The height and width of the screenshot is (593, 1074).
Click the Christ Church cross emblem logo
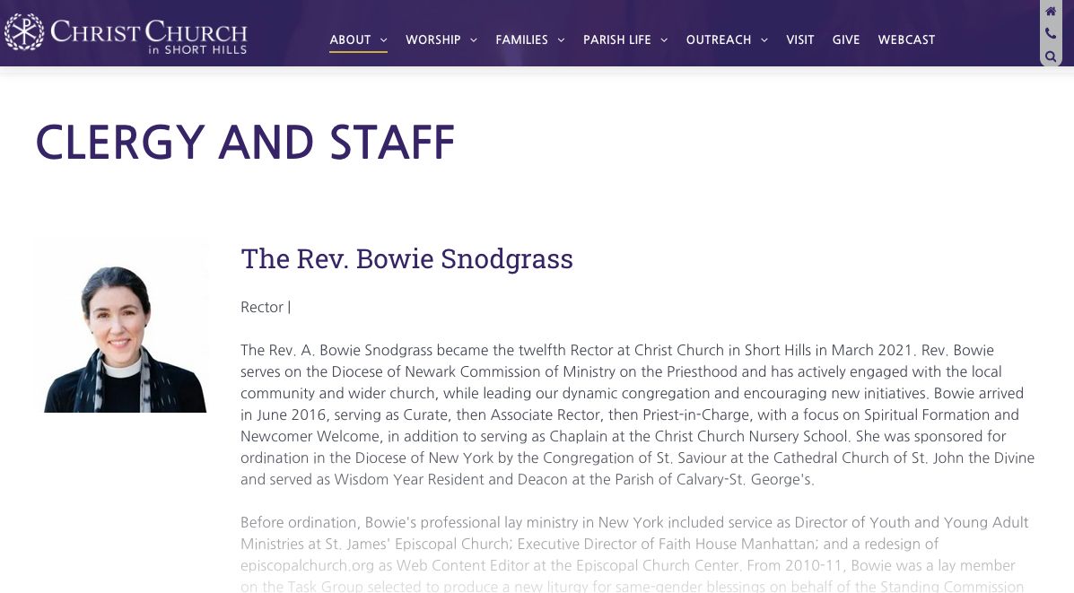[24, 32]
